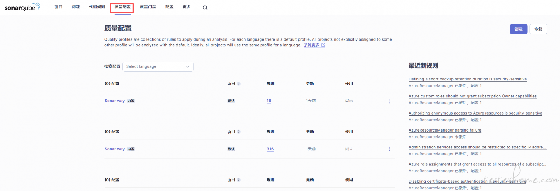This screenshot has width=560, height=191.
Task: Click the help icon beside third 项目 header
Action: click(x=239, y=180)
